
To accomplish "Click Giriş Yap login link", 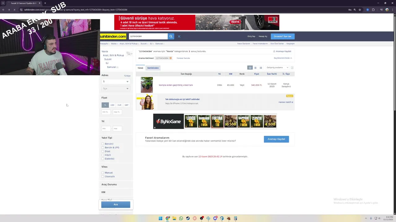I will 251,36.
